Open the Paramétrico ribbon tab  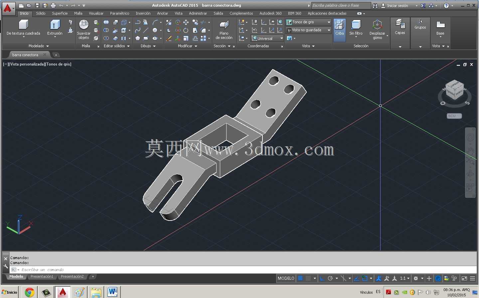[120, 13]
